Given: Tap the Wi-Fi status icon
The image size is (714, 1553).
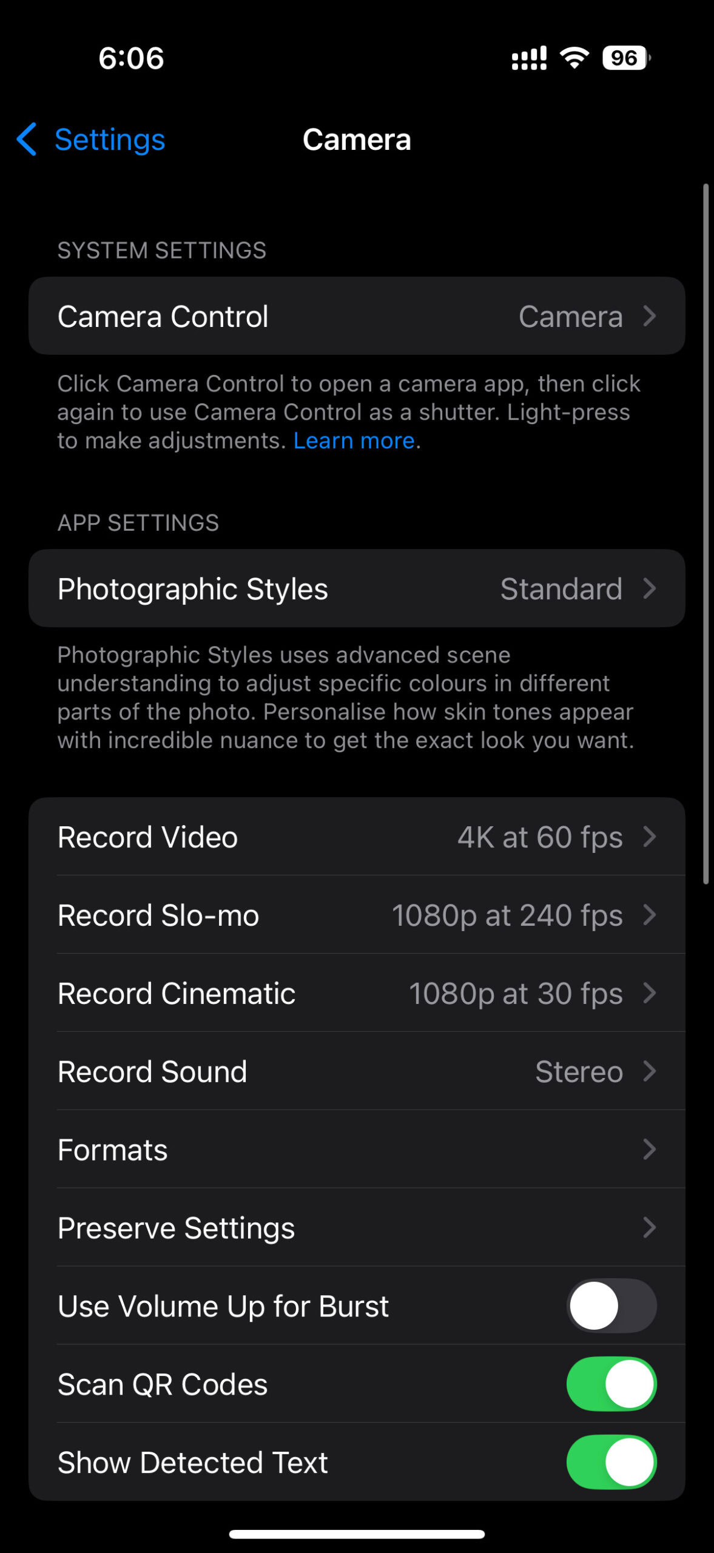Looking at the screenshot, I should (x=574, y=58).
